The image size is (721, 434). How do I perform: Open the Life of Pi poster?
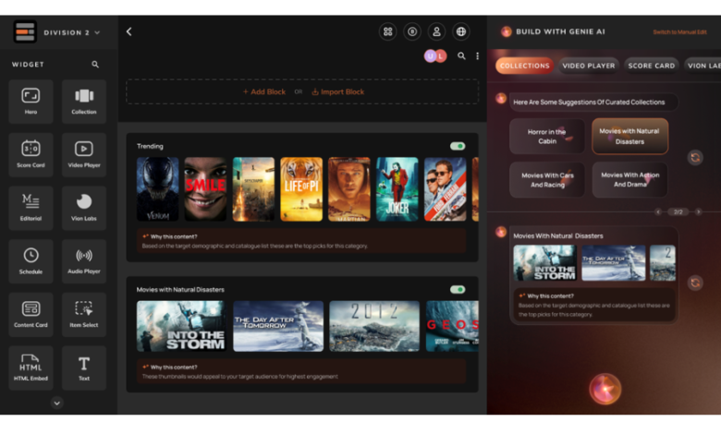coord(301,189)
